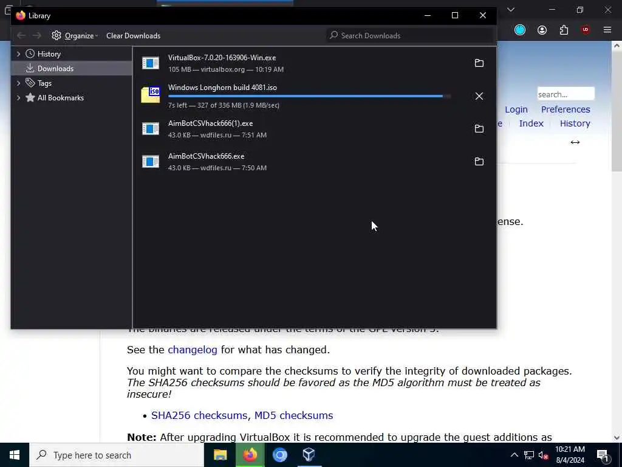Screen dimensions: 622x467
Task: Open the uBlock Origin extension icon
Action: tap(585, 30)
